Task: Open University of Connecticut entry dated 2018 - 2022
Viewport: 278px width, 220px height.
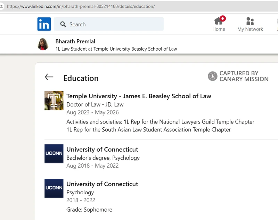Action: click(x=102, y=184)
